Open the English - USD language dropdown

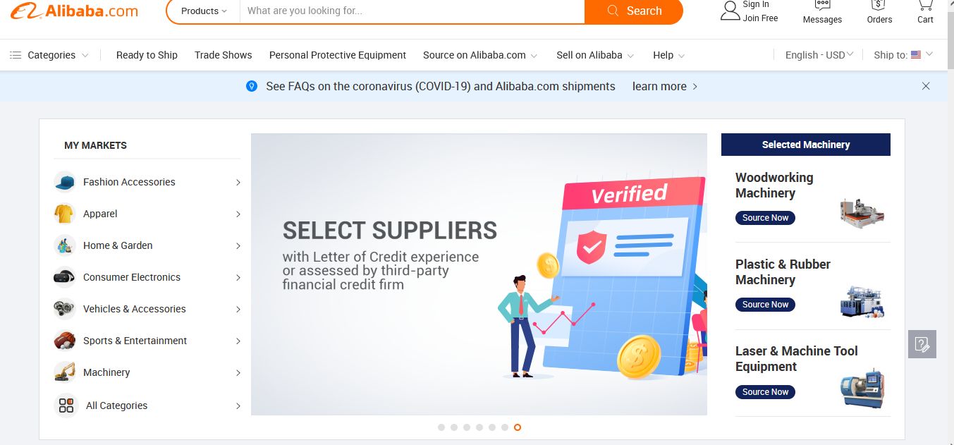pyautogui.click(x=819, y=55)
